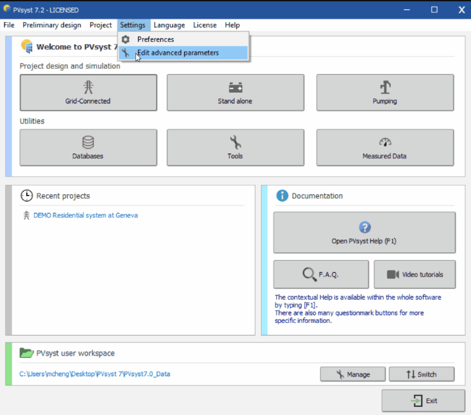Image resolution: width=471 pixels, height=415 pixels.
Task: Open Video tutorials
Action: point(414,274)
